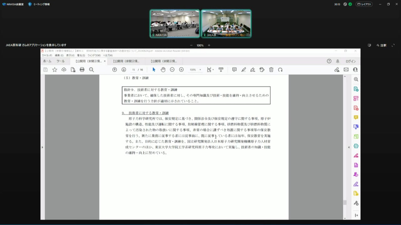Screen dimensions: 401x225
Task: Click the scrollbar down arrow
Action: [x=345, y=218]
